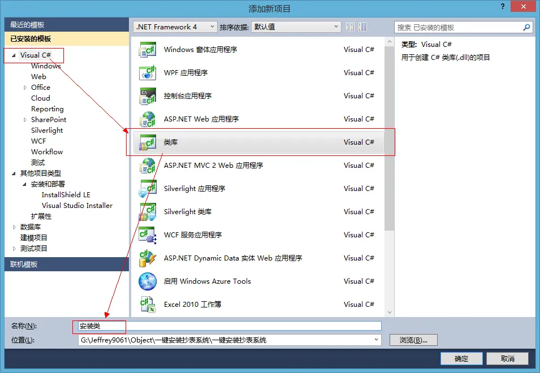The height and width of the screenshot is (373, 540).
Task: Select the Silverlight 类库 template icon
Action: point(148,211)
